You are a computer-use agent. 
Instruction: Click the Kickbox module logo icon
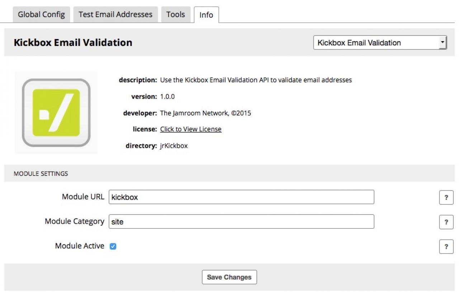(x=56, y=112)
